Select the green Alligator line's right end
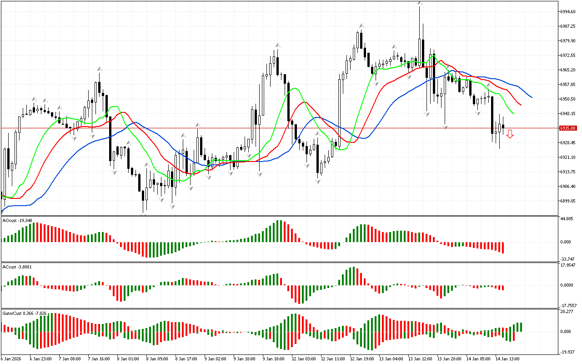This screenshot has height=364, width=582. tap(513, 113)
